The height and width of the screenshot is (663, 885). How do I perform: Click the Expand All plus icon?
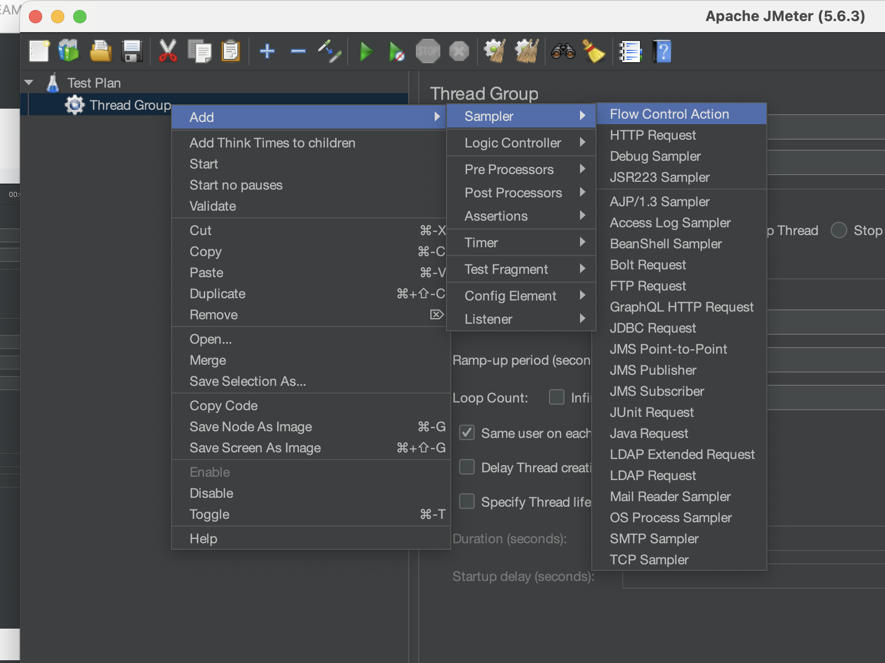click(x=267, y=52)
